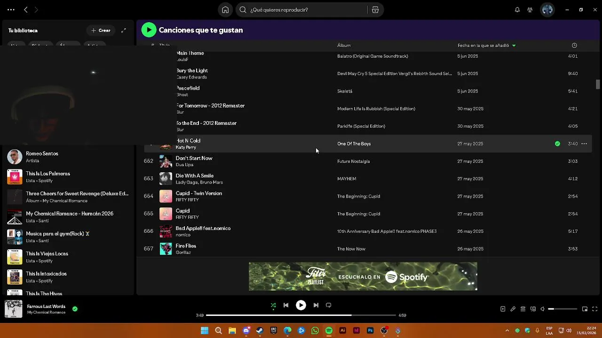Viewport: 602px width, 338px height.
Task: Show hidden system tray icons
Action: 507,330
